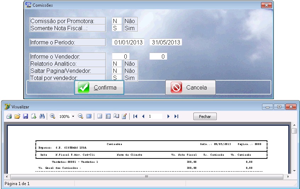Click the Fechar button
Viewport: 300px width, 189px height.
(x=205, y=117)
